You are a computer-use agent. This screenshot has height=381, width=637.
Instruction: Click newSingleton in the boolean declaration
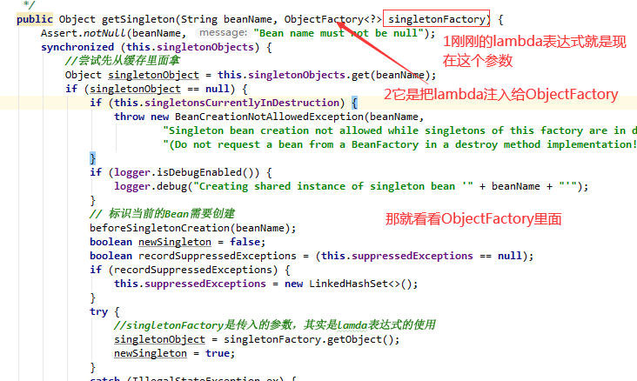(175, 242)
